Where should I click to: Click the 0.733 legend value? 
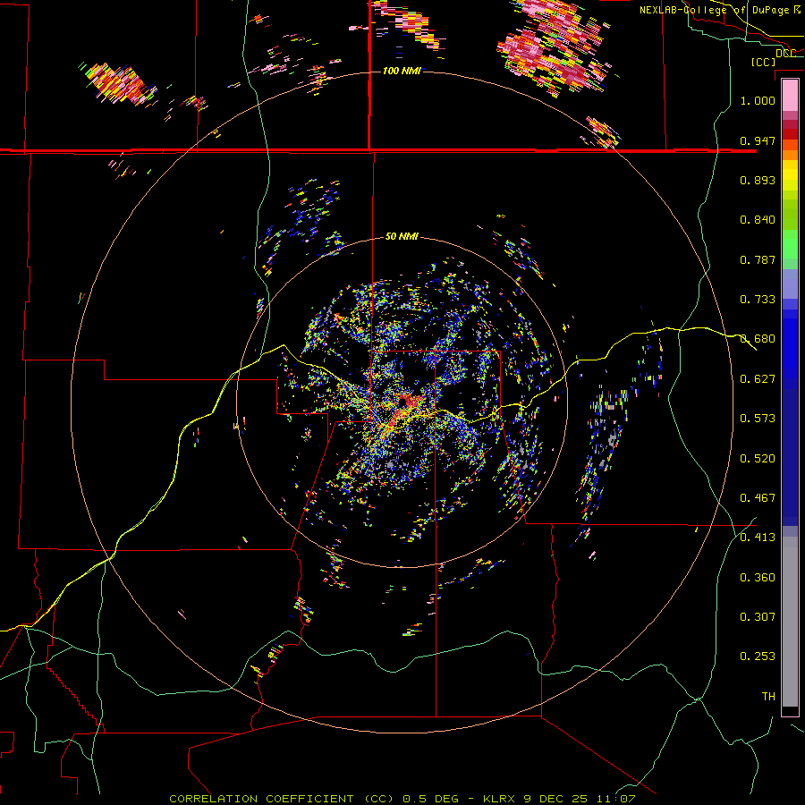coord(758,300)
